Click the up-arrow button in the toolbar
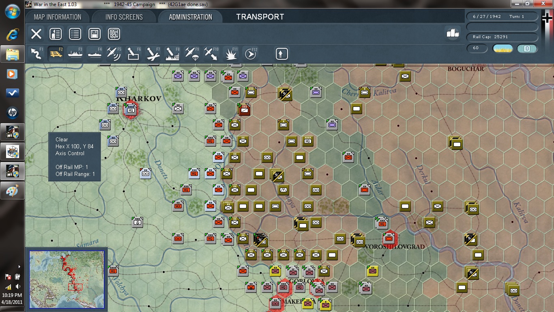 tap(282, 53)
